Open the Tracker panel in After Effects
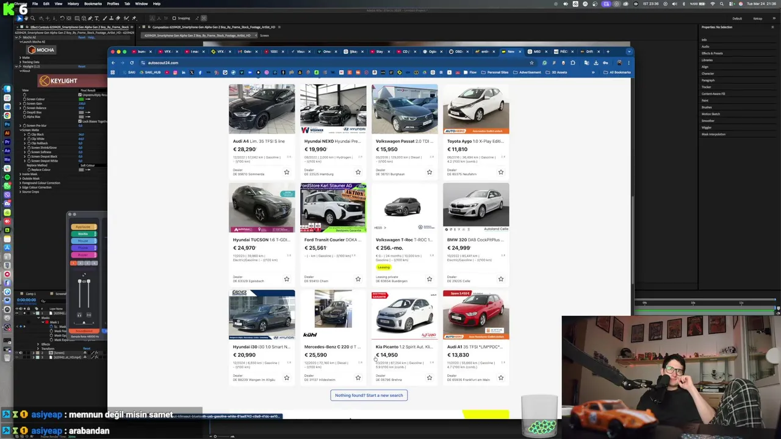Screen dimensions: 781x439 tap(707, 87)
